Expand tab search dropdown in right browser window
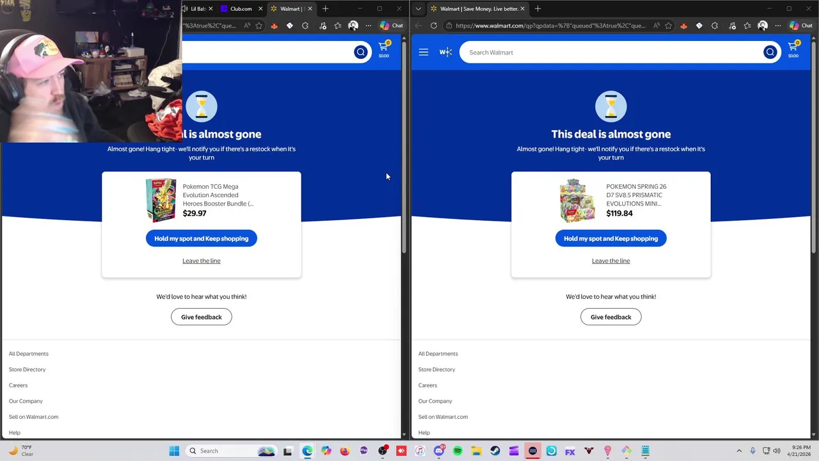The image size is (819, 461). click(418, 9)
